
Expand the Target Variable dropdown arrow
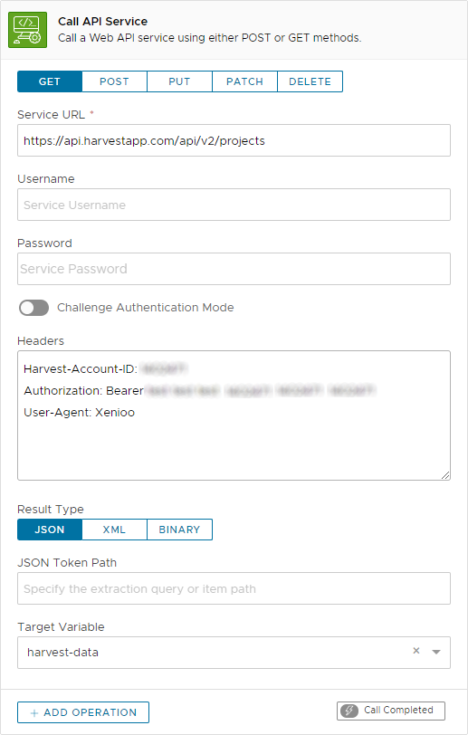436,652
